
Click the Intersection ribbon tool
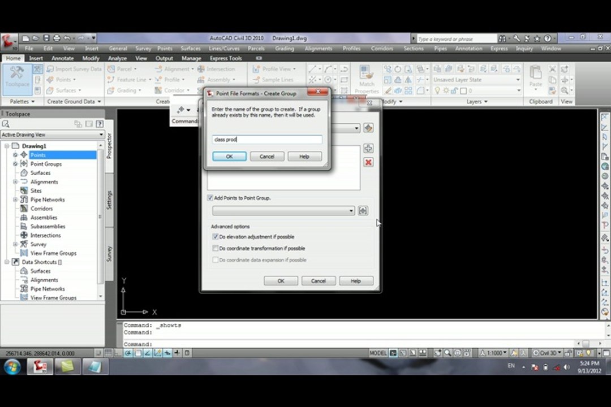216,69
